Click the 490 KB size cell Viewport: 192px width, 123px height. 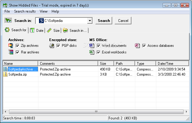[105, 69]
